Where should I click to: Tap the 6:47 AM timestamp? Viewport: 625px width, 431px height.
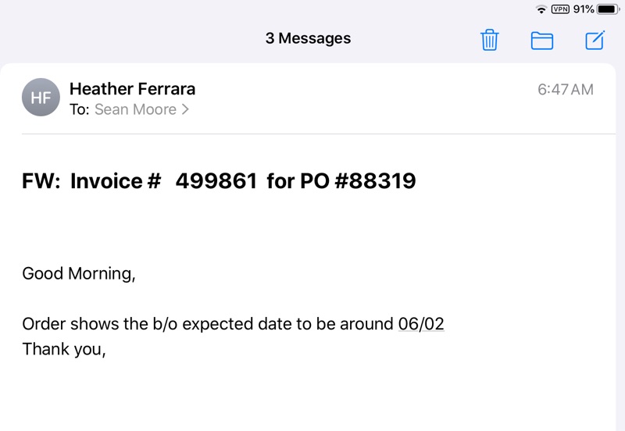coord(565,90)
